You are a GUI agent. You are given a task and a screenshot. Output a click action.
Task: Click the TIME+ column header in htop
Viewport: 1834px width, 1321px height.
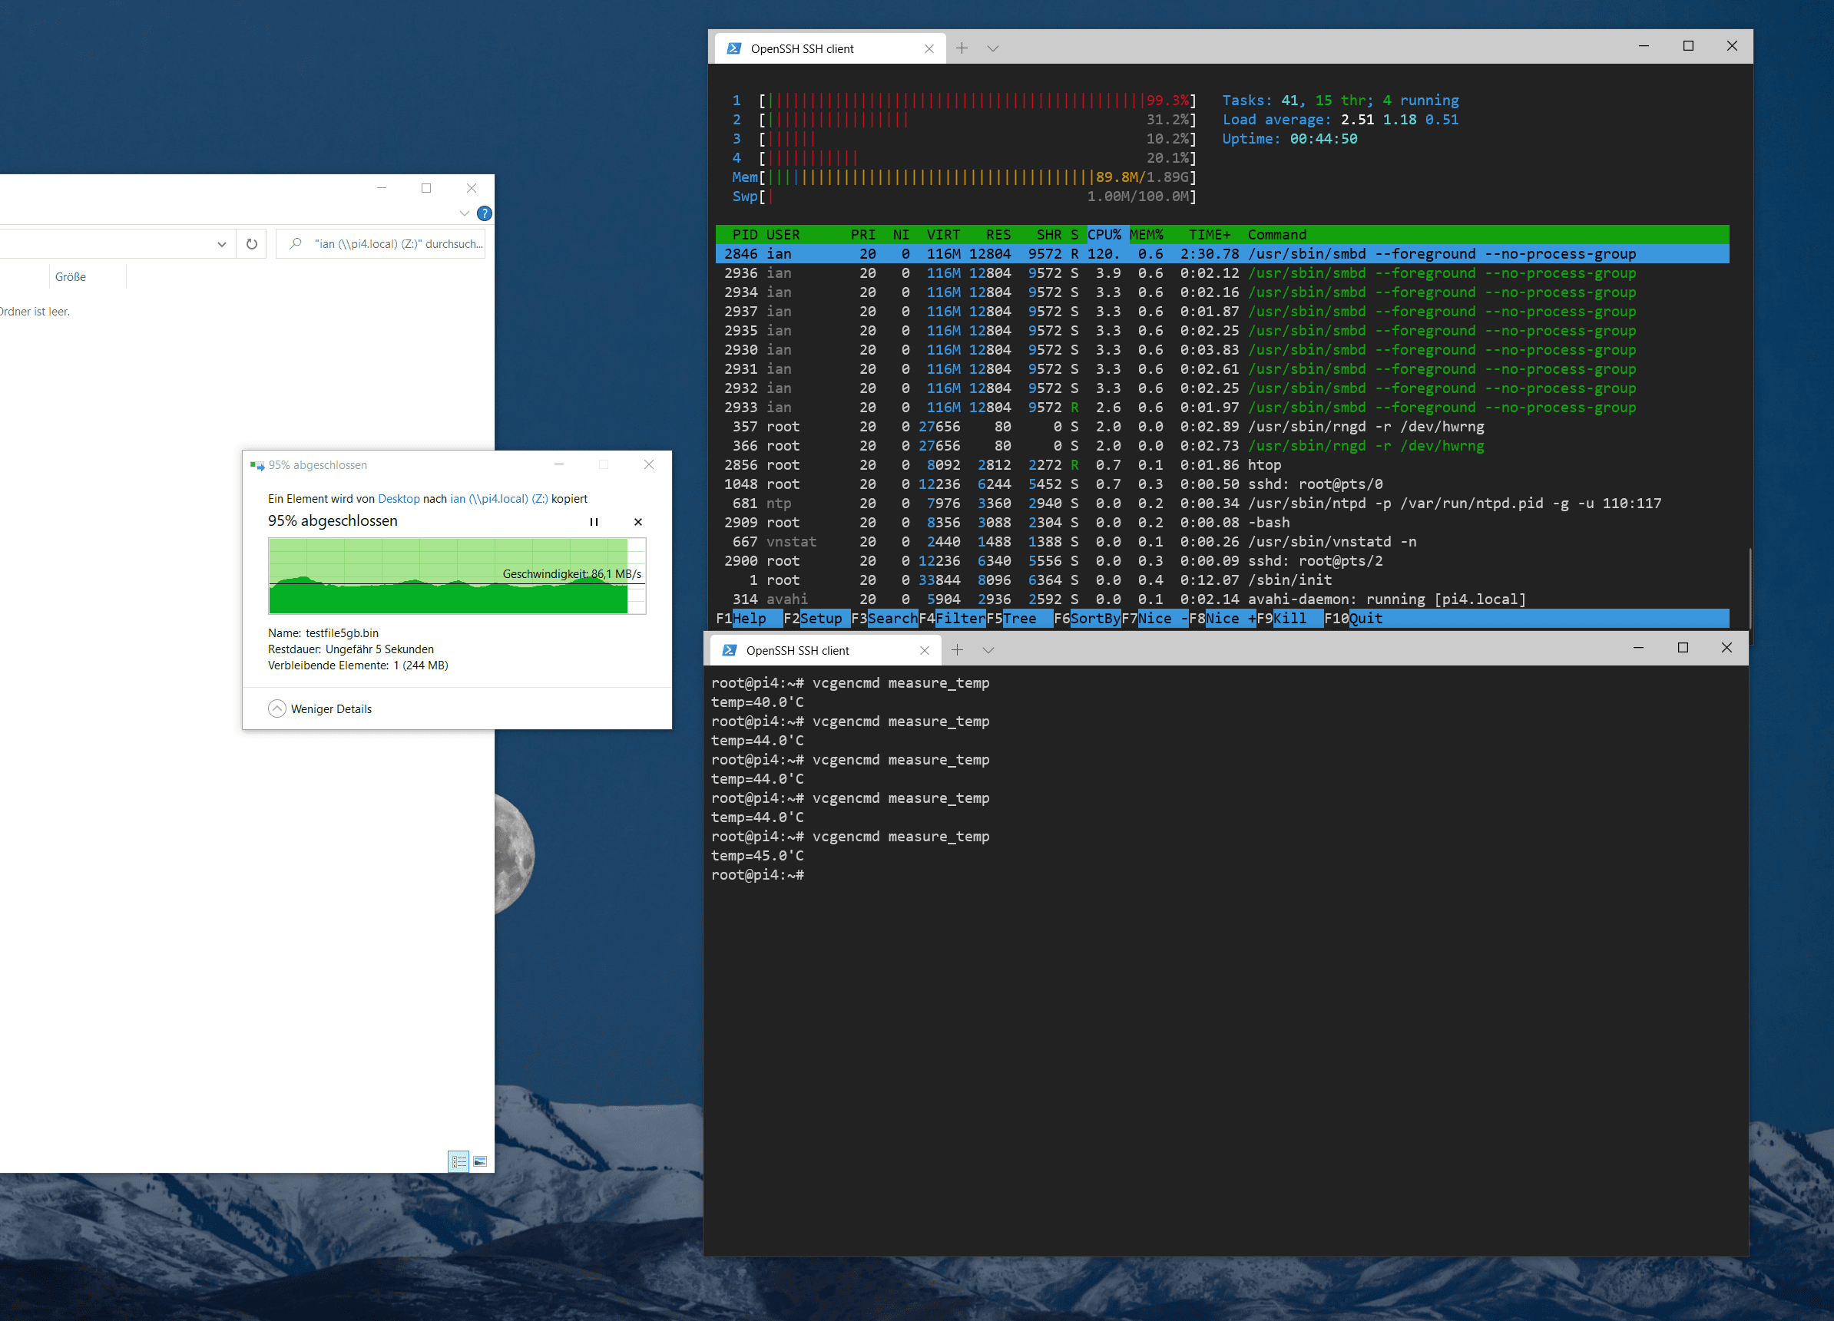(1210, 234)
